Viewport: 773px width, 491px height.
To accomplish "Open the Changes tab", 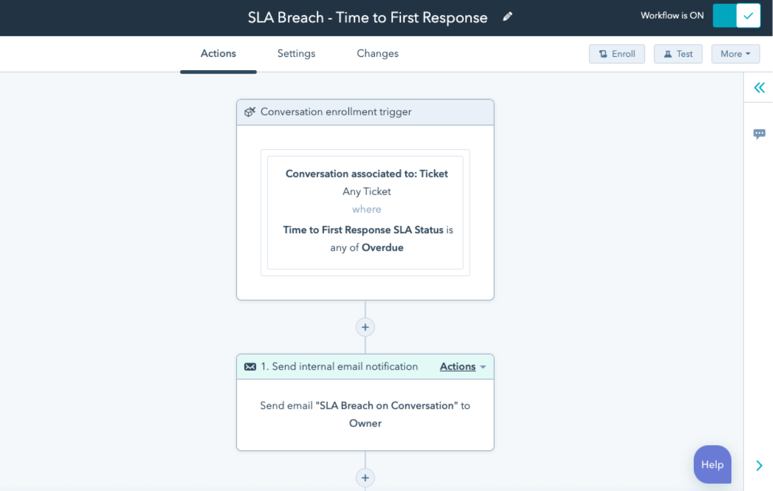I will coord(377,54).
